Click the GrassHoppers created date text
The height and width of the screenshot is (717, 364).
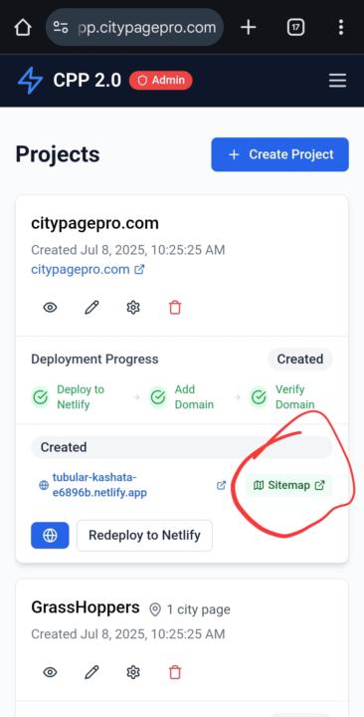pos(128,634)
